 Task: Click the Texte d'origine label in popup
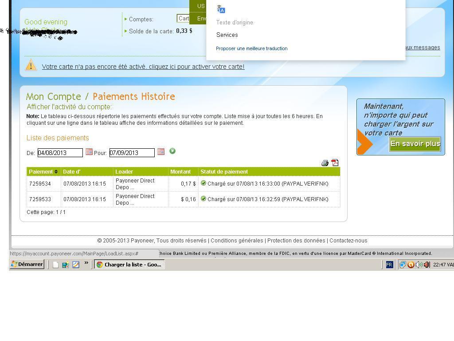(x=235, y=22)
